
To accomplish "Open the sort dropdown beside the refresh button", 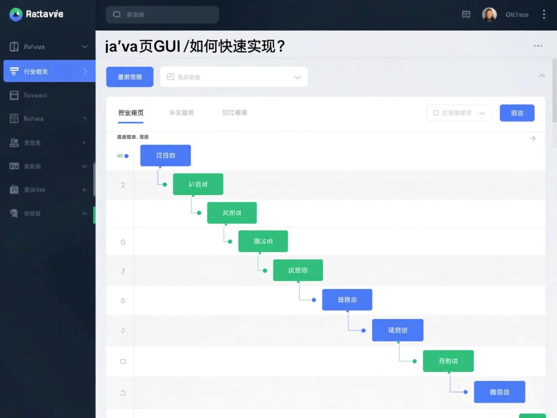I will (x=458, y=113).
